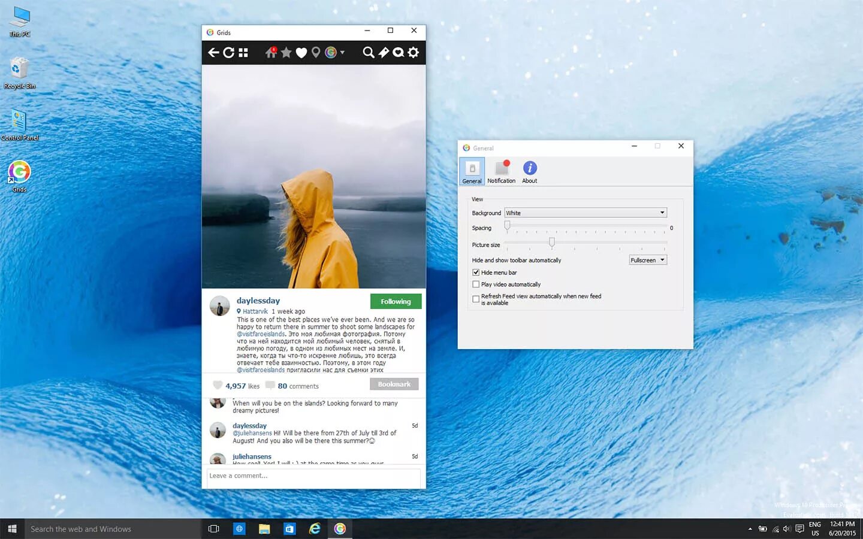Open File Explorer from taskbar
Screen dimensions: 863x539
point(264,529)
